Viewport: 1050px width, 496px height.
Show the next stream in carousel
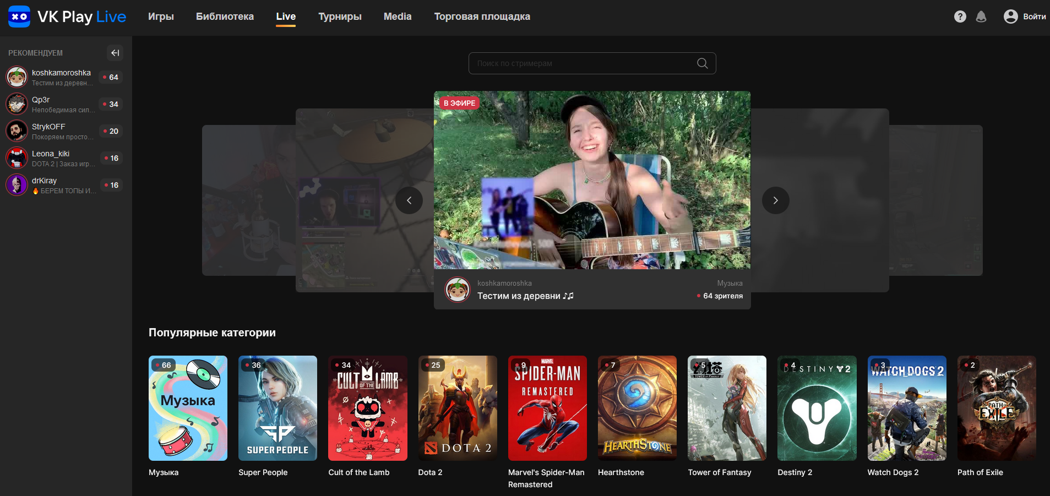776,200
